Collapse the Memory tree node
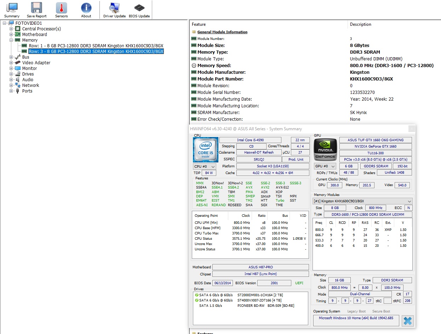Image resolution: width=441 pixels, height=334 pixels. tap(11, 40)
